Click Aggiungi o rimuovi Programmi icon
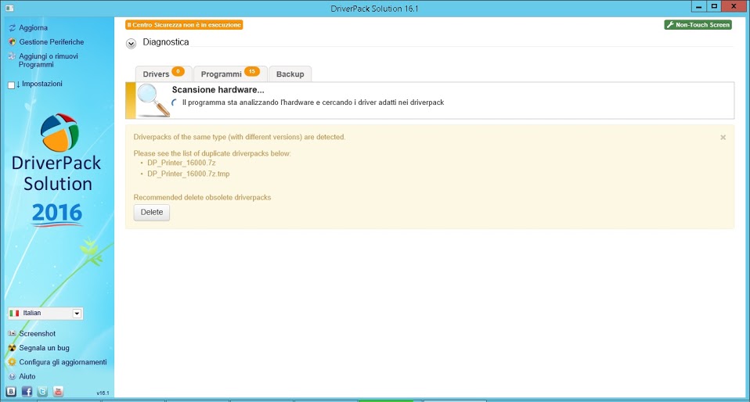Screen dimensions: 750x402 pos(12,56)
